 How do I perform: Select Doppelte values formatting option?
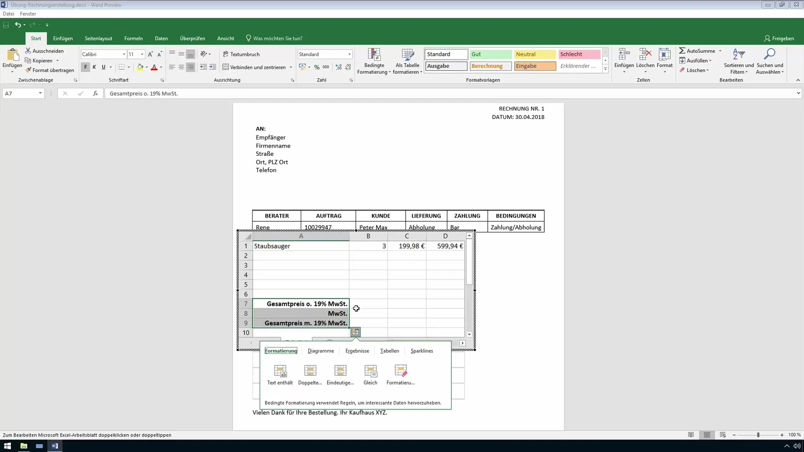tap(310, 375)
